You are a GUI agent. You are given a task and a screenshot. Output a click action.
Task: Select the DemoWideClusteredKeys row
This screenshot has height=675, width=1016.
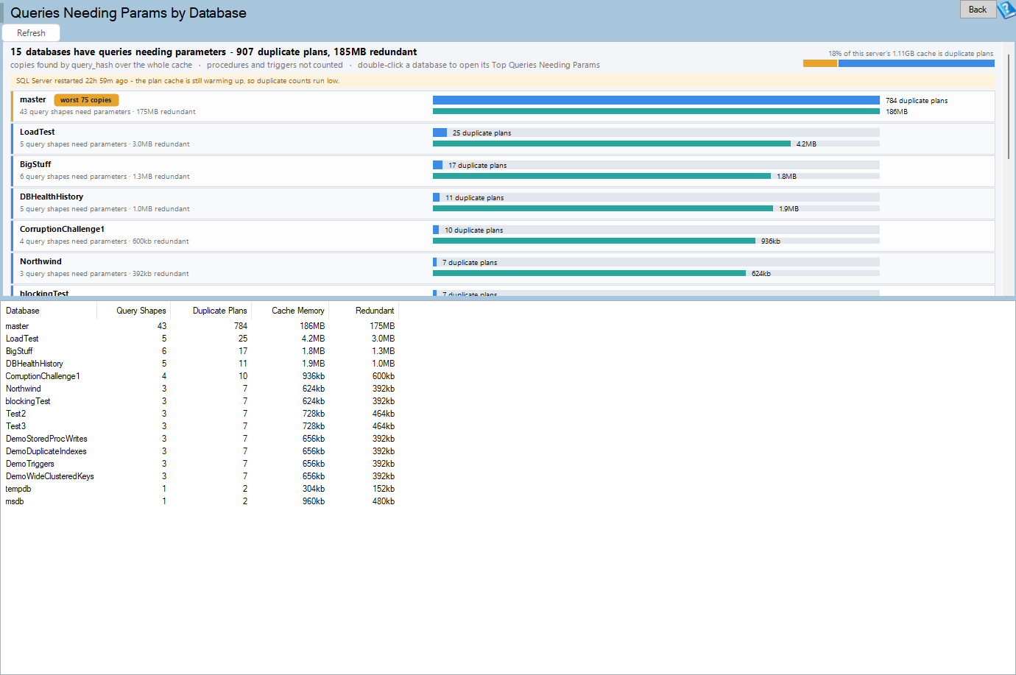[x=200, y=476]
